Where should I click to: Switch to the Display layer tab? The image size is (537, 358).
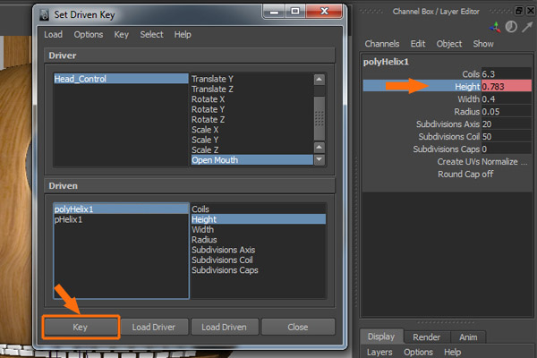tap(381, 337)
